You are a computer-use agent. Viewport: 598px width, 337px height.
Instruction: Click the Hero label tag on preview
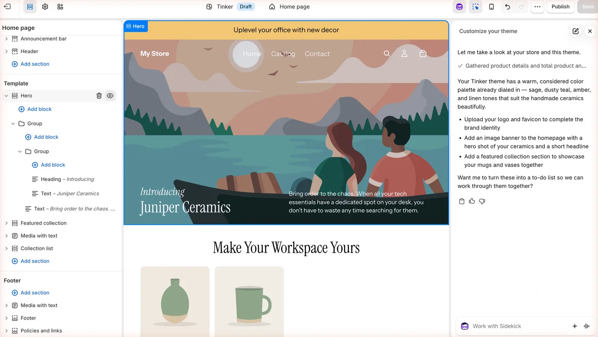pyautogui.click(x=136, y=26)
